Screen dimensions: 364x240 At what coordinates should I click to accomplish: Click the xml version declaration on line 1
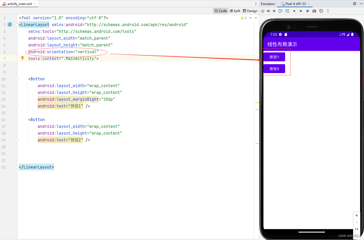pyautogui.click(x=63, y=18)
